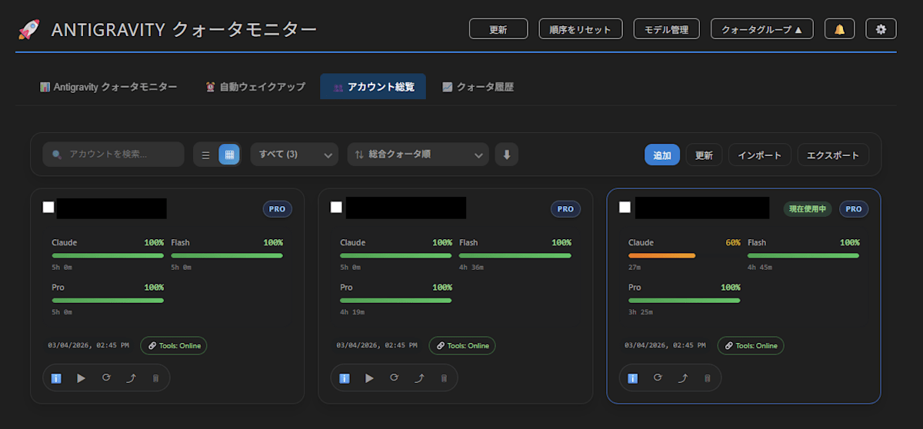Viewport: 923px width, 429px height.
Task: Switch to grid view layout
Action: [x=228, y=155]
